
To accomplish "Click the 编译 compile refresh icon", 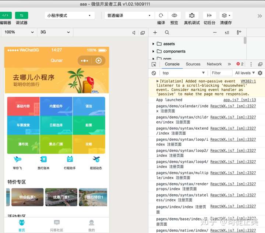I will (161, 15).
